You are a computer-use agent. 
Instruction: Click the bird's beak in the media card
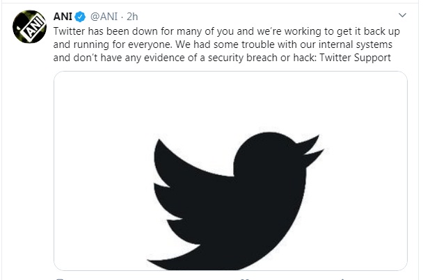(313, 149)
